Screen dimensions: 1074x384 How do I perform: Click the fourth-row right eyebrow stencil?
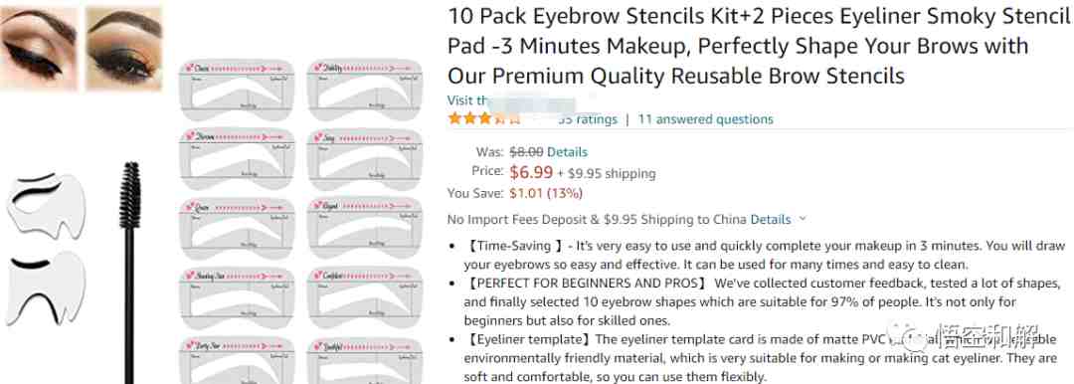(x=365, y=298)
